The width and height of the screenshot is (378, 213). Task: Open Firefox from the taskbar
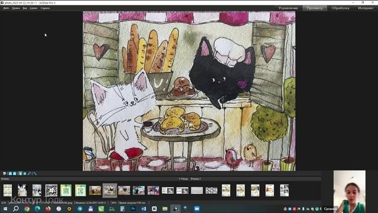pos(48,209)
